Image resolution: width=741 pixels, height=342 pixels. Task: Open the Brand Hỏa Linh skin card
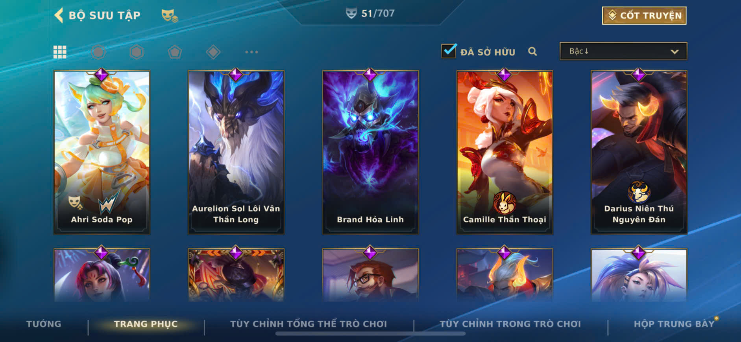click(x=370, y=152)
